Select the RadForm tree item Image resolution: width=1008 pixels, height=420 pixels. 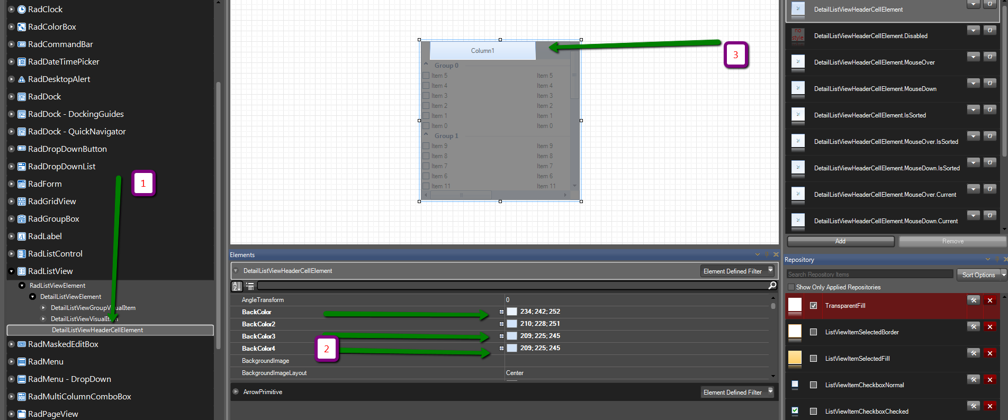(45, 184)
